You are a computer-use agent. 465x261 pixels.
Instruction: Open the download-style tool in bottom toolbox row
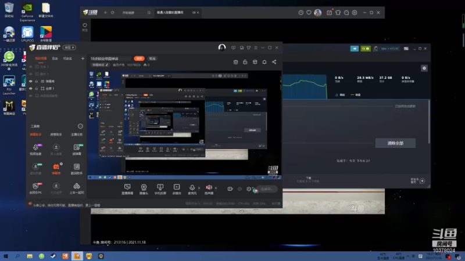coord(56,188)
